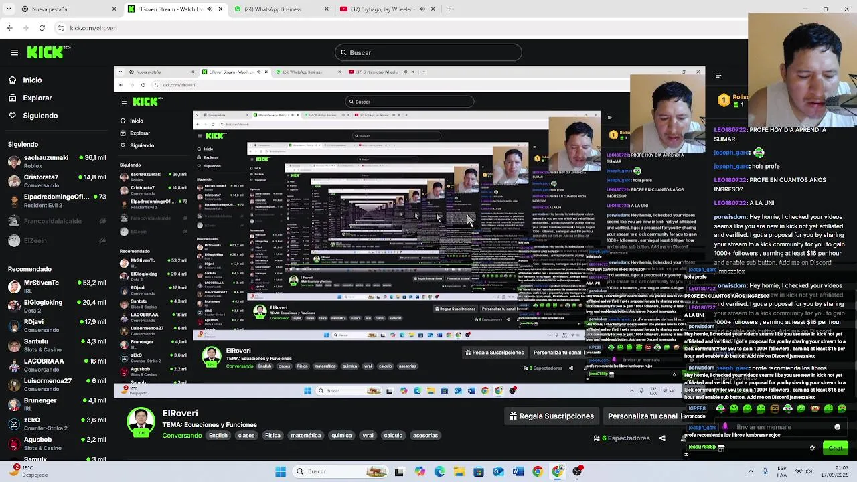Screen dimensions: 857x482
Task: Open a new browser tab
Action: click(449, 9)
